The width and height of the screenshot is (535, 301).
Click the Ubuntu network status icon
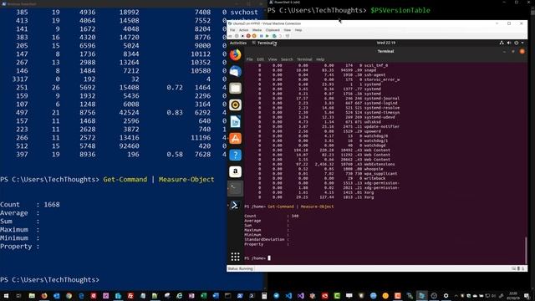click(x=502, y=43)
